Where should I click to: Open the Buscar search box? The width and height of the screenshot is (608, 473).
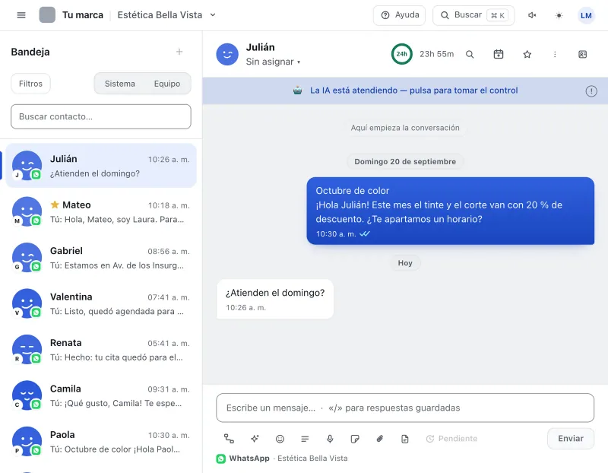473,15
